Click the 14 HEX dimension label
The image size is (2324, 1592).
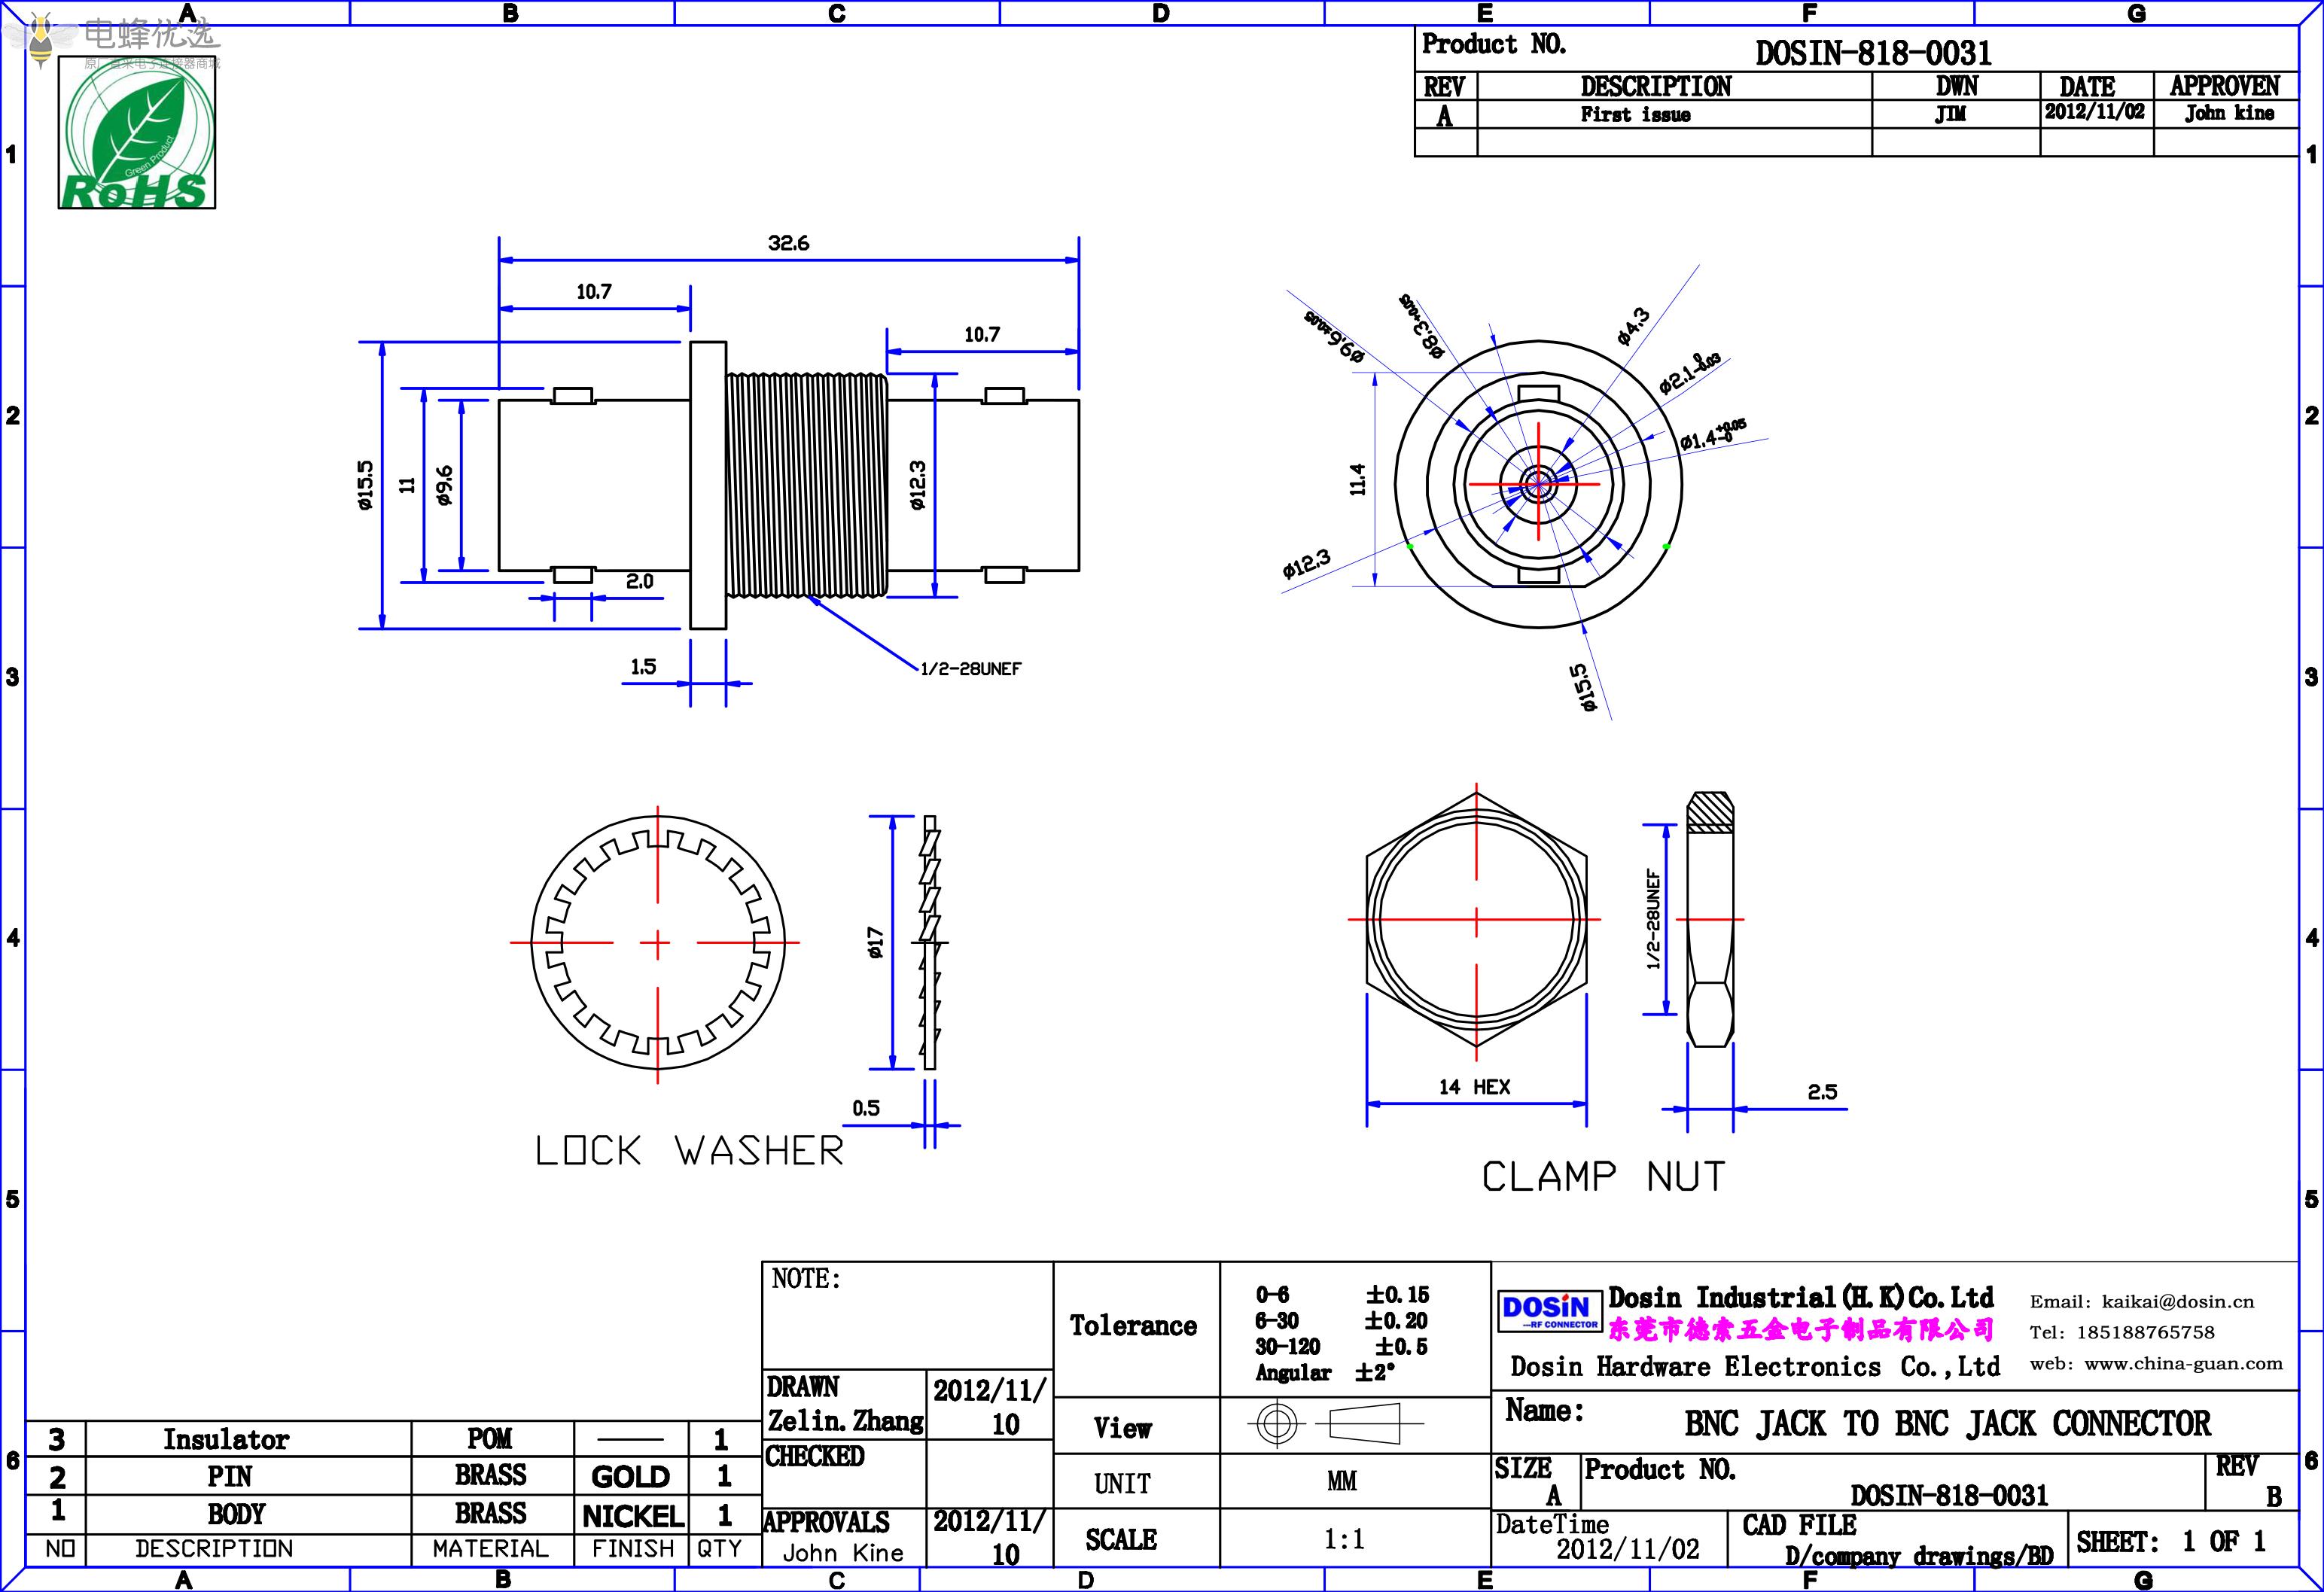(x=1474, y=1087)
